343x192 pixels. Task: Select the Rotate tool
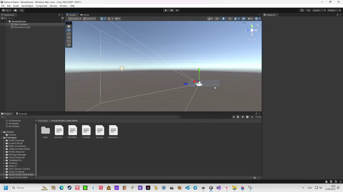69,34
